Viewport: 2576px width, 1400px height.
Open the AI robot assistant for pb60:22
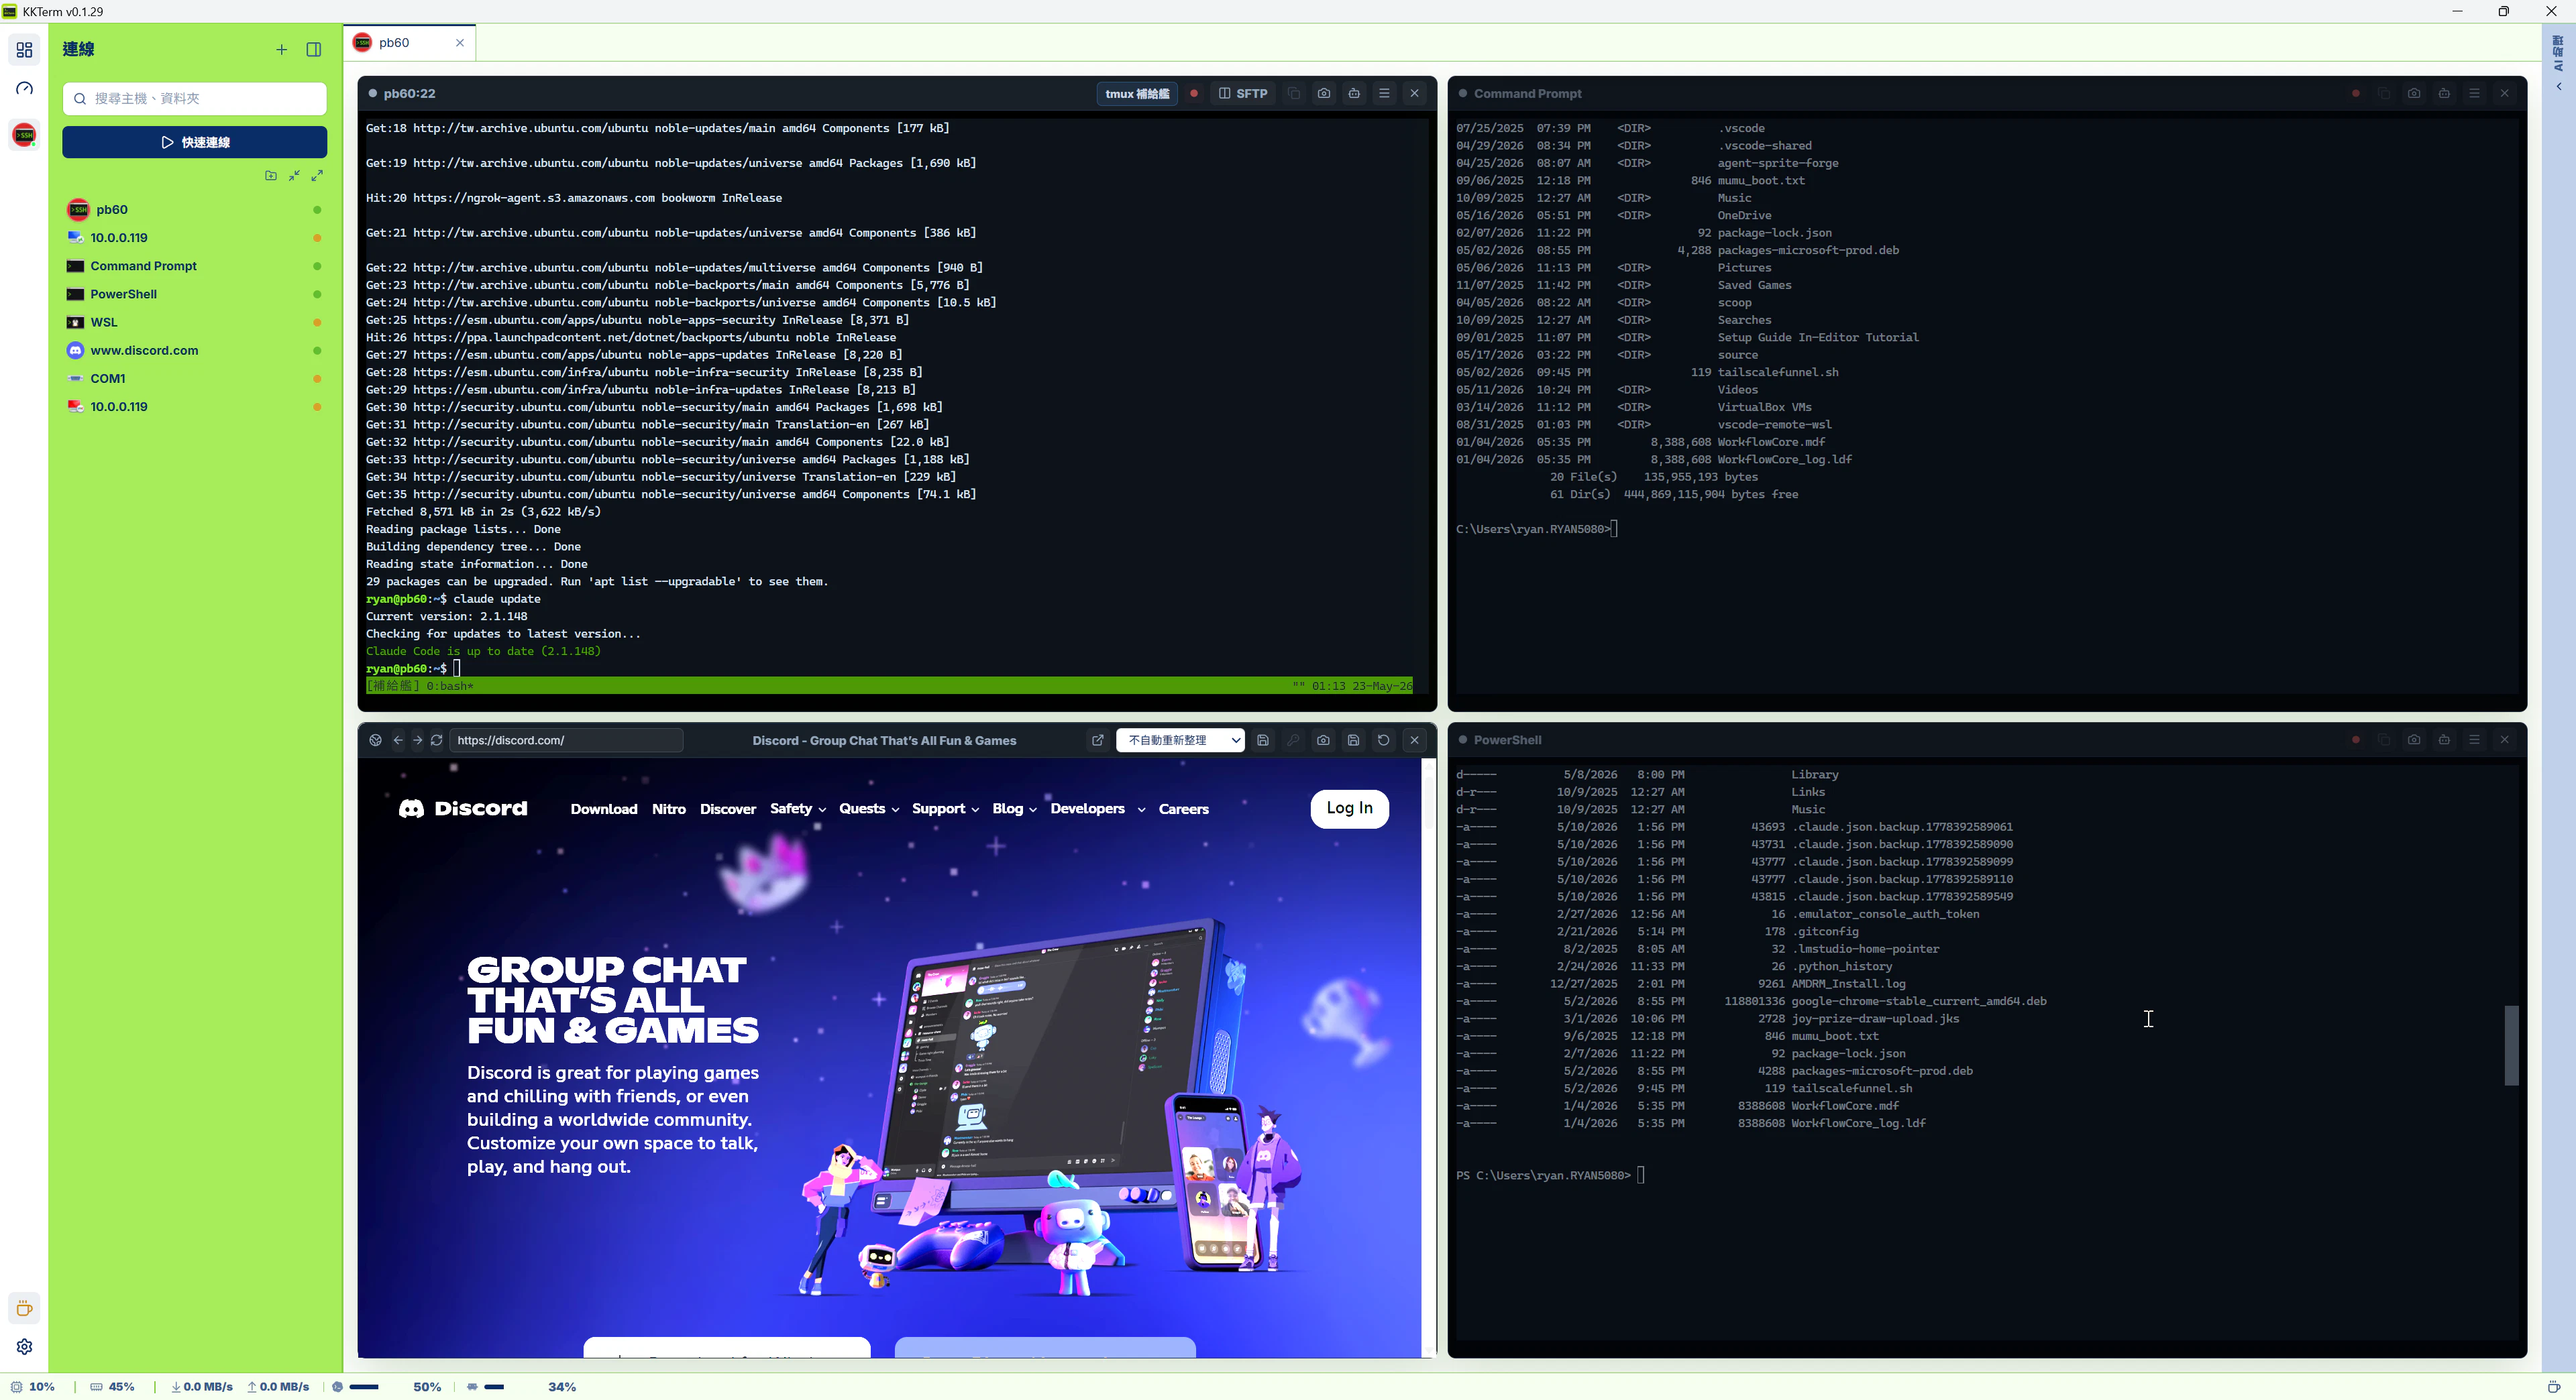coord(1354,93)
